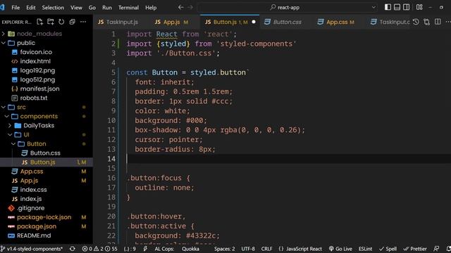Click ESLint in the status bar
The height and width of the screenshot is (253, 451).
pyautogui.click(x=365, y=249)
